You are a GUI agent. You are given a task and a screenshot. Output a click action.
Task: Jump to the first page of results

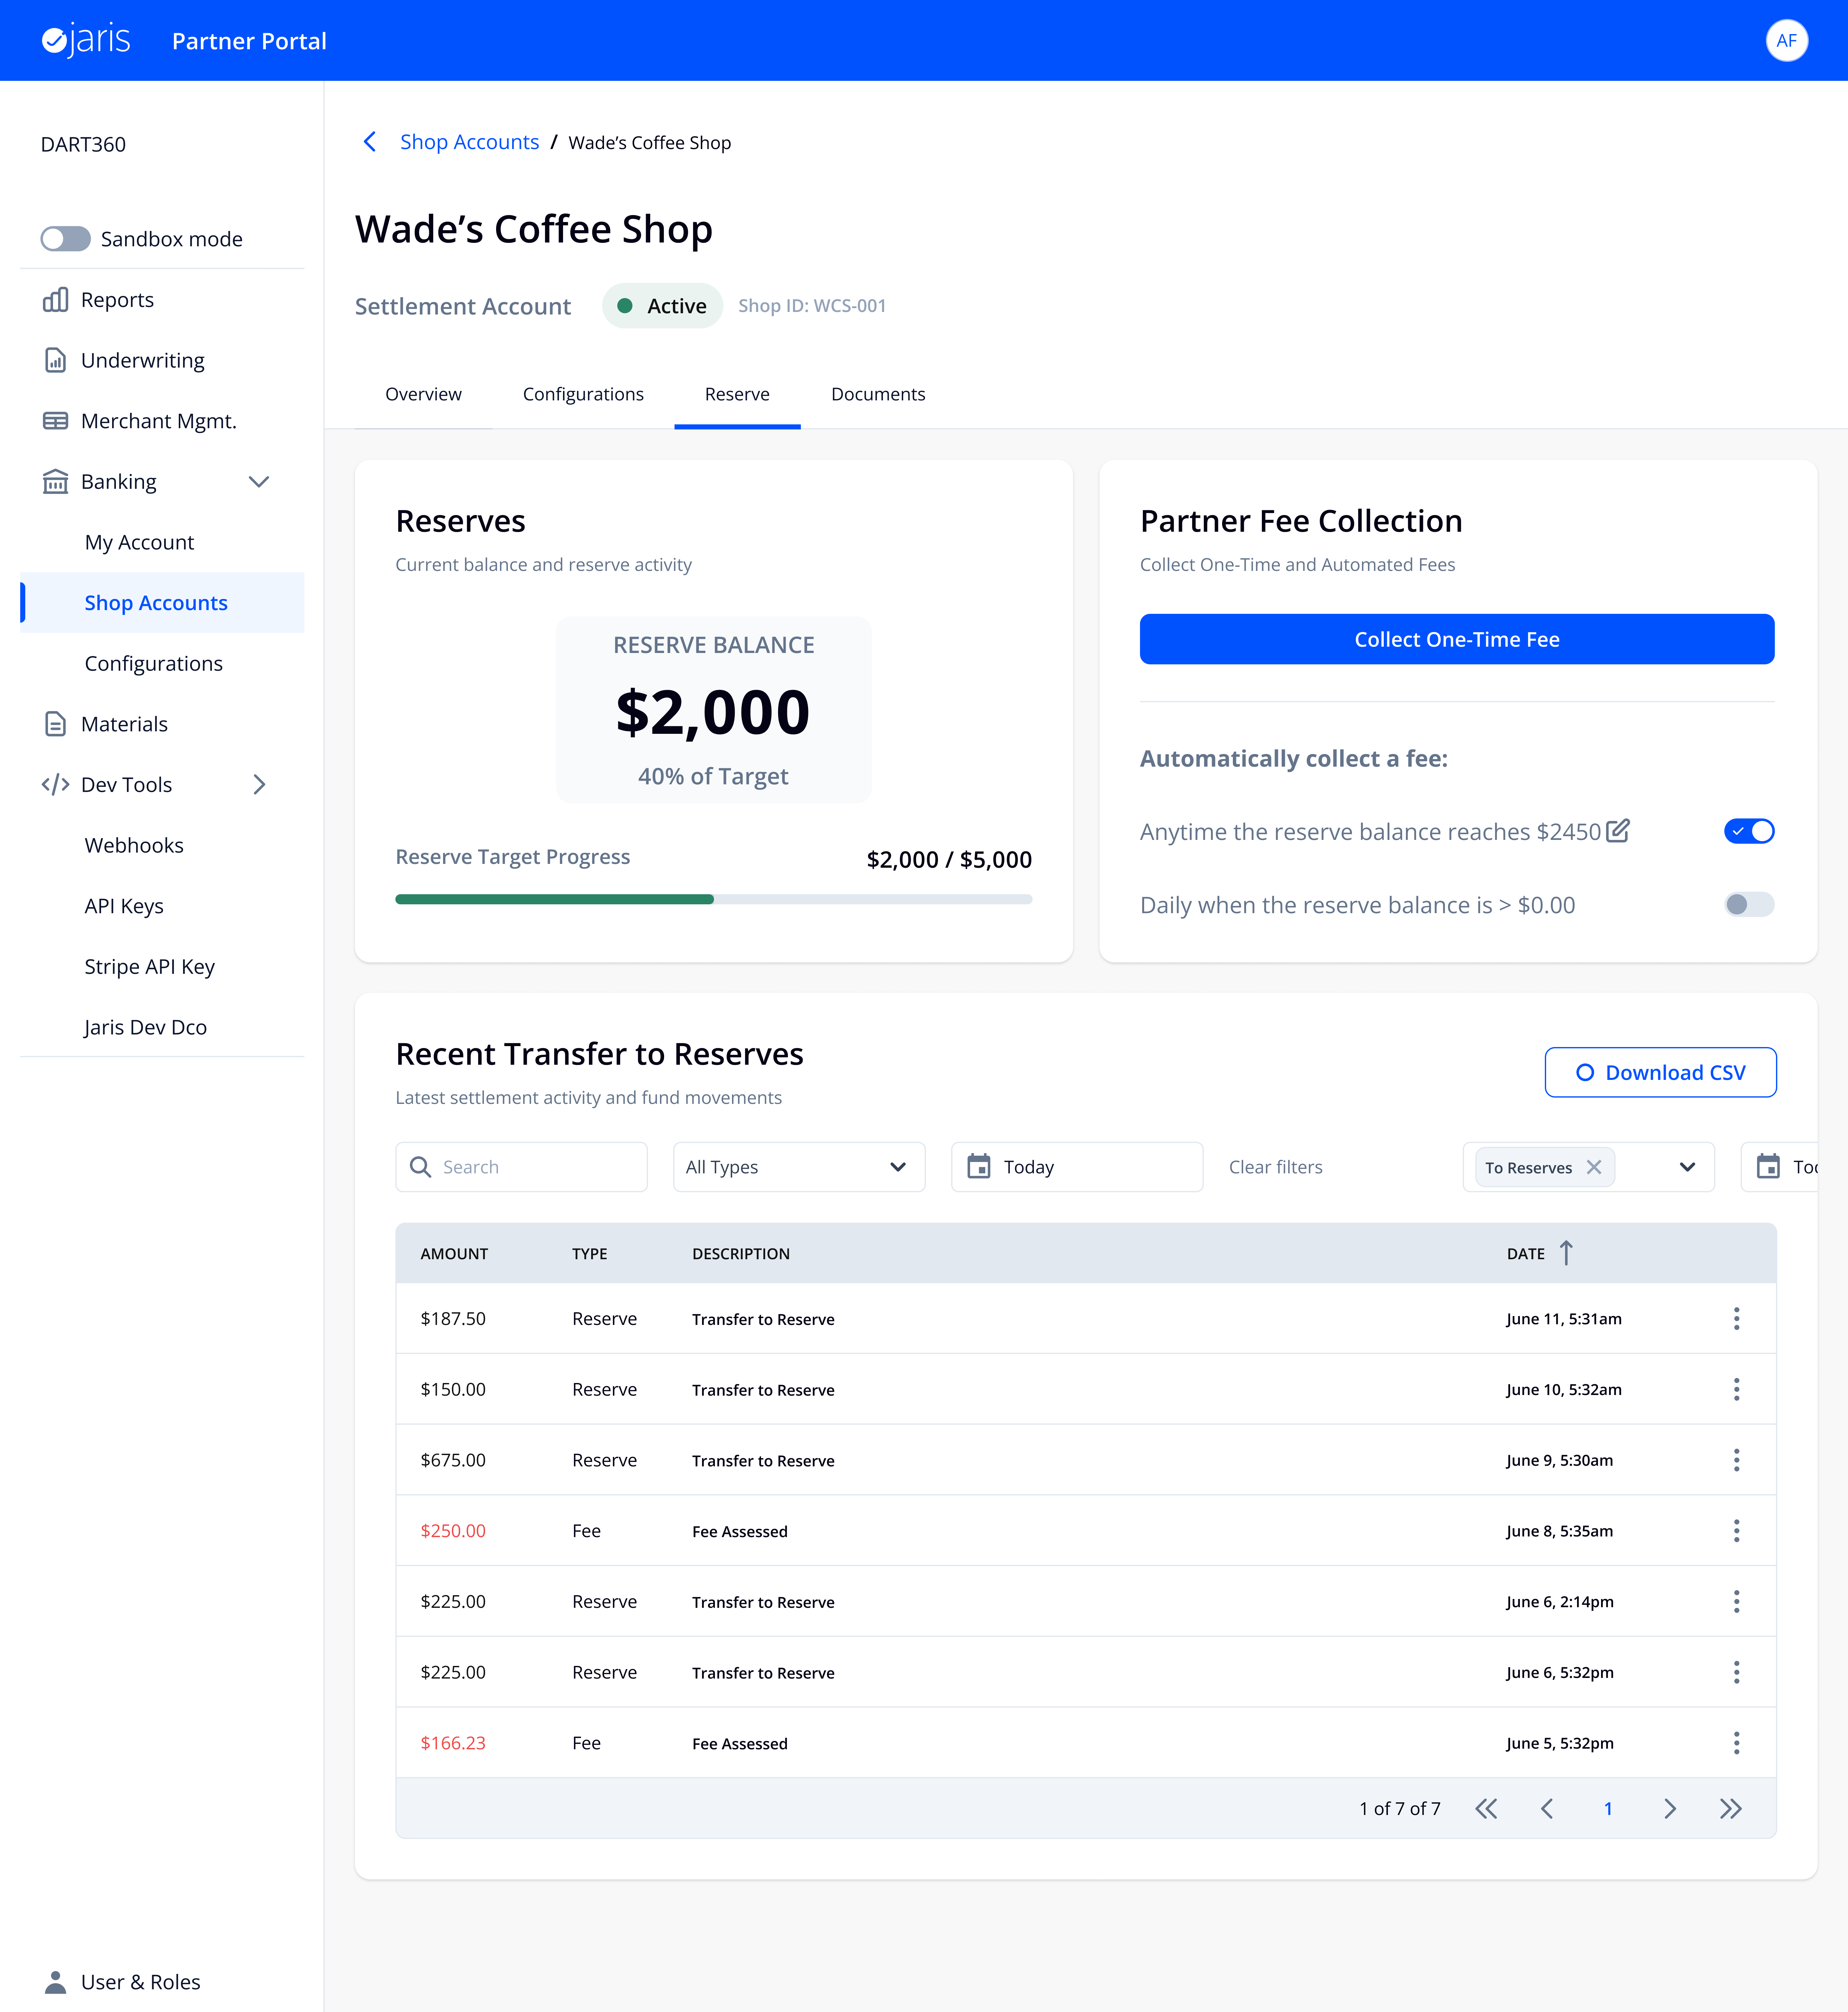tap(1486, 1809)
